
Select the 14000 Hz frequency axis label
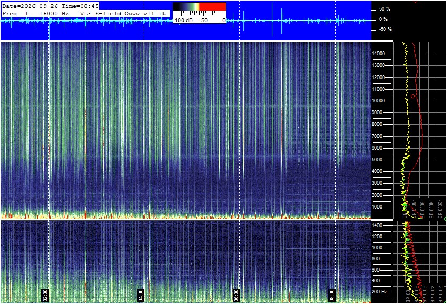pos(379,54)
